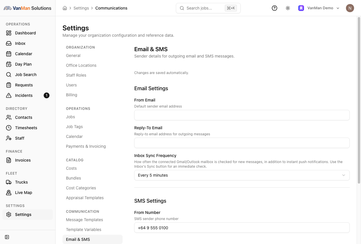
Task: Open the Inbox Sync Frequency dropdown
Action: (242, 175)
